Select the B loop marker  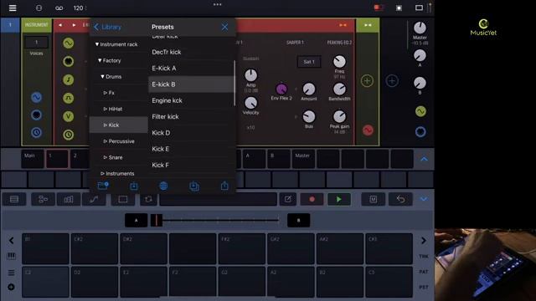[x=298, y=220]
